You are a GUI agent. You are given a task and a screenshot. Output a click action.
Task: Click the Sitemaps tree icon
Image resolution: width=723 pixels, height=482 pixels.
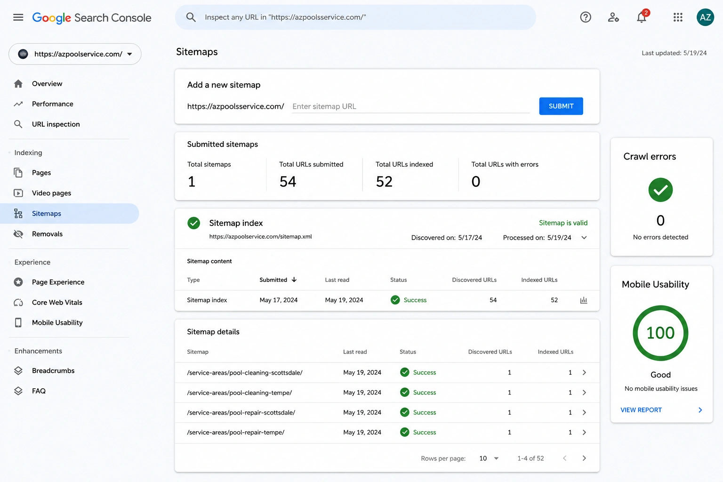click(18, 214)
